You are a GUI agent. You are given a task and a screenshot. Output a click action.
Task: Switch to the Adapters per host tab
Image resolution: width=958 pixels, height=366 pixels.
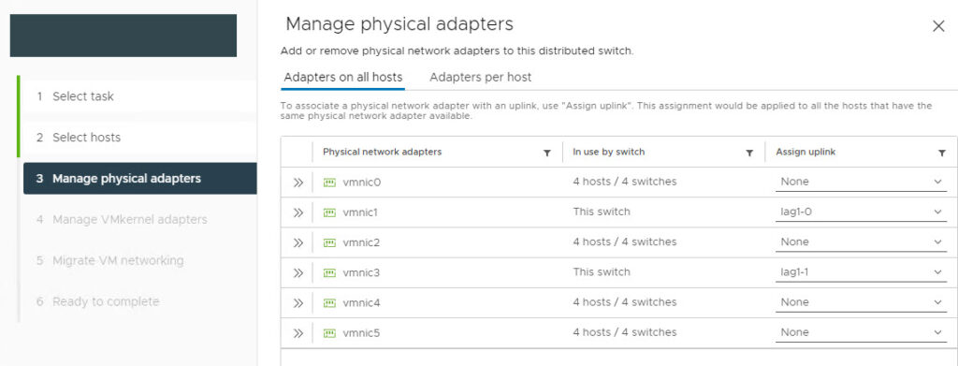pyautogui.click(x=480, y=78)
